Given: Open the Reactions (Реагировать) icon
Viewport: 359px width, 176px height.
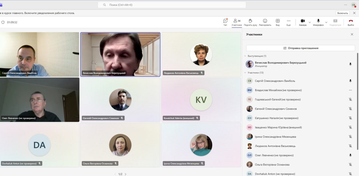Looking at the screenshot, I should coord(265,21).
